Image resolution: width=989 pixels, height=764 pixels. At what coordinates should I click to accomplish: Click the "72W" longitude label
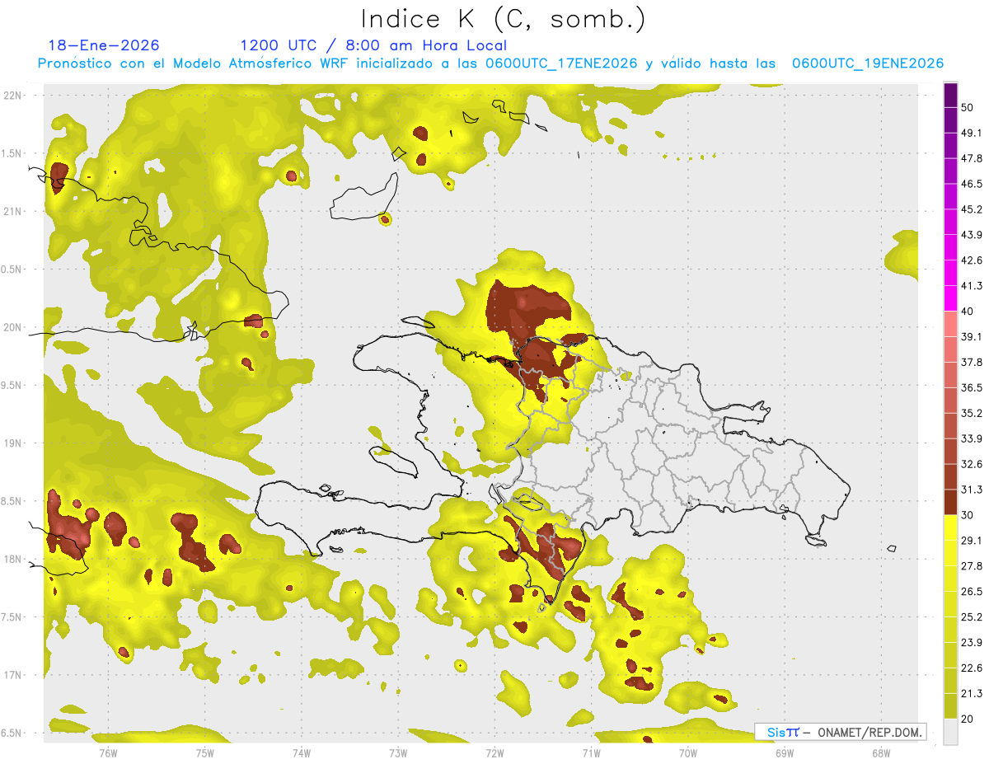pos(494,752)
